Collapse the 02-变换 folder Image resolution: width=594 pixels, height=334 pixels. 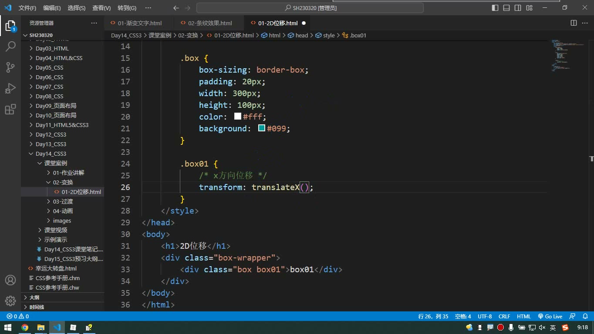(x=62, y=182)
